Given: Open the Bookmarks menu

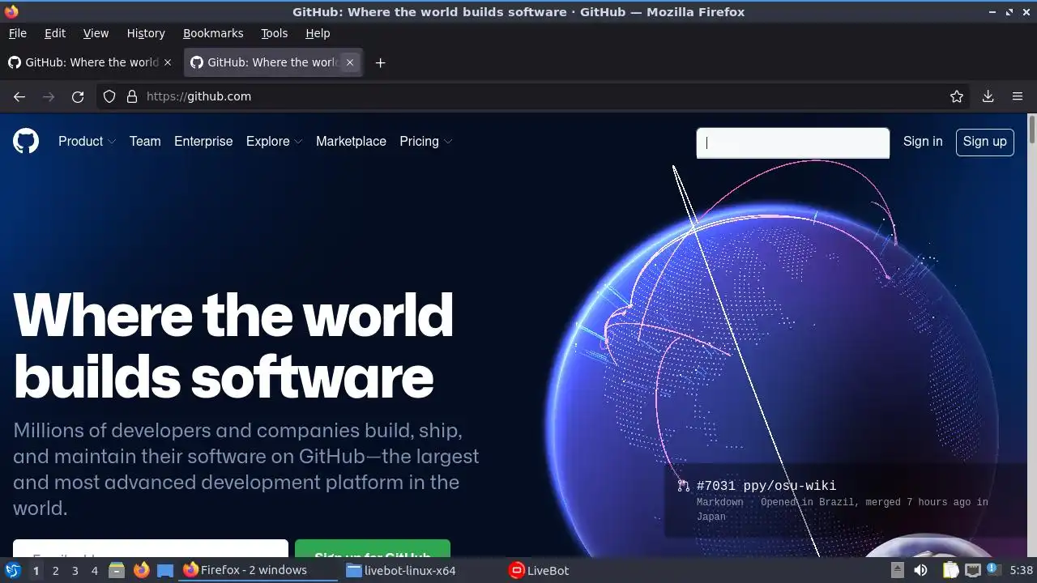Looking at the screenshot, I should pos(213,33).
